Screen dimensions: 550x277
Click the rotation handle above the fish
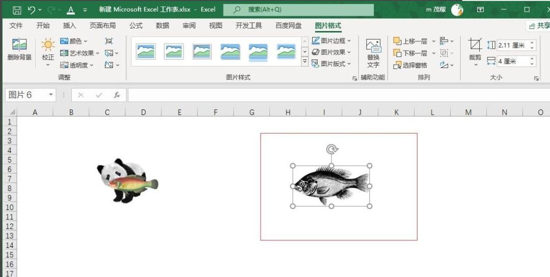[332, 149]
